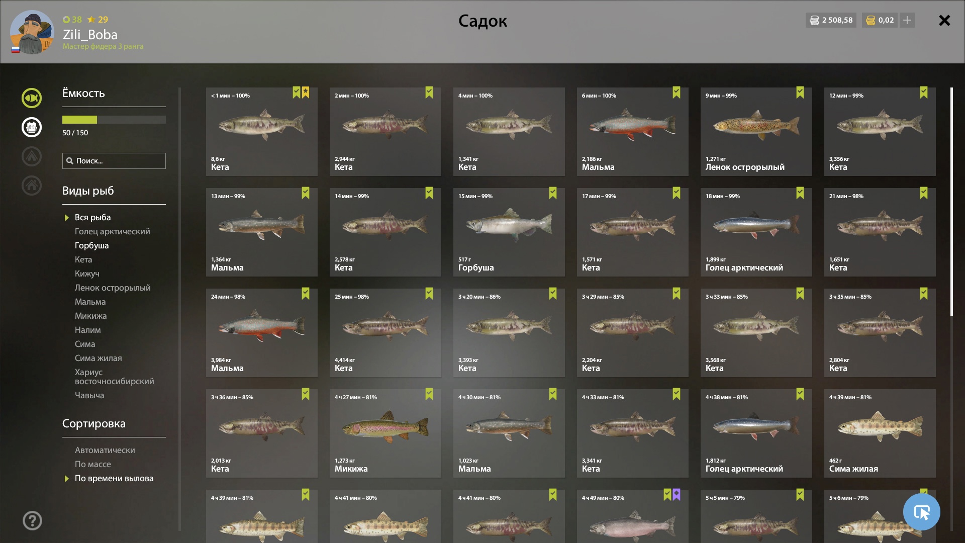Filter fish list by Мальма
This screenshot has width=965, height=543.
click(x=90, y=302)
